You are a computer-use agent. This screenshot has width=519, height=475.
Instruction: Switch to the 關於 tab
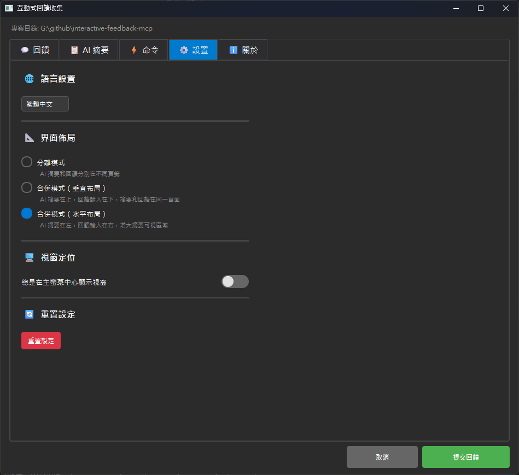[242, 49]
